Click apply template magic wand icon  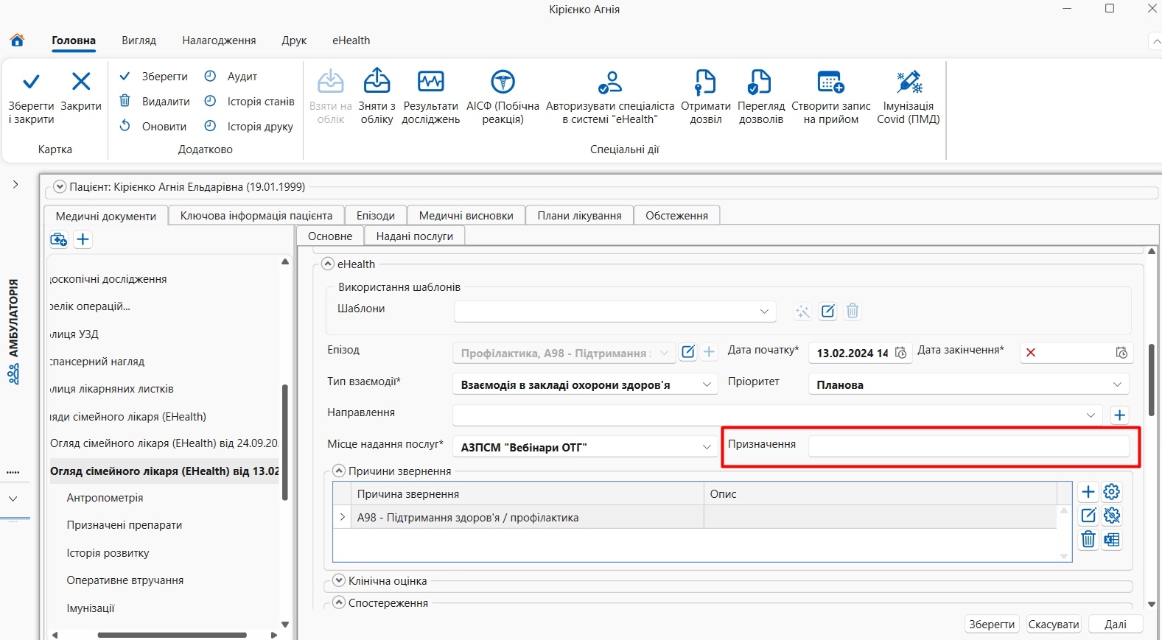(x=803, y=312)
